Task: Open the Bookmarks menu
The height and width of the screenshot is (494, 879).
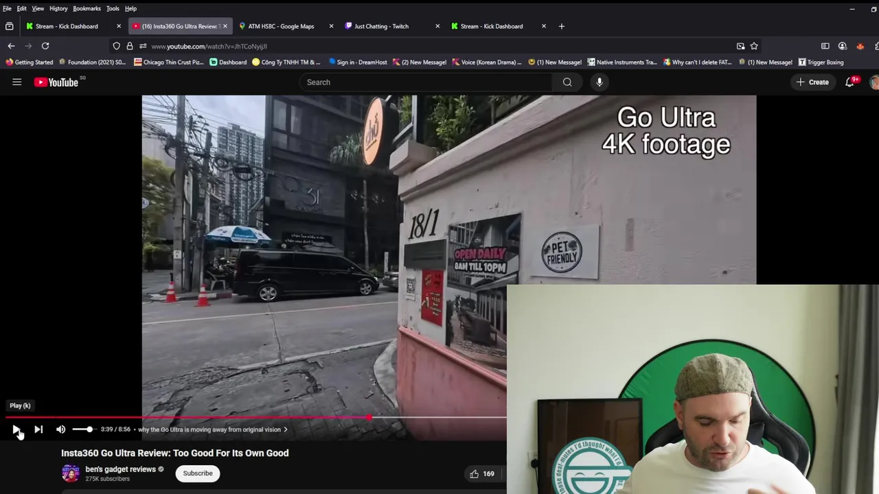Action: pyautogui.click(x=87, y=8)
